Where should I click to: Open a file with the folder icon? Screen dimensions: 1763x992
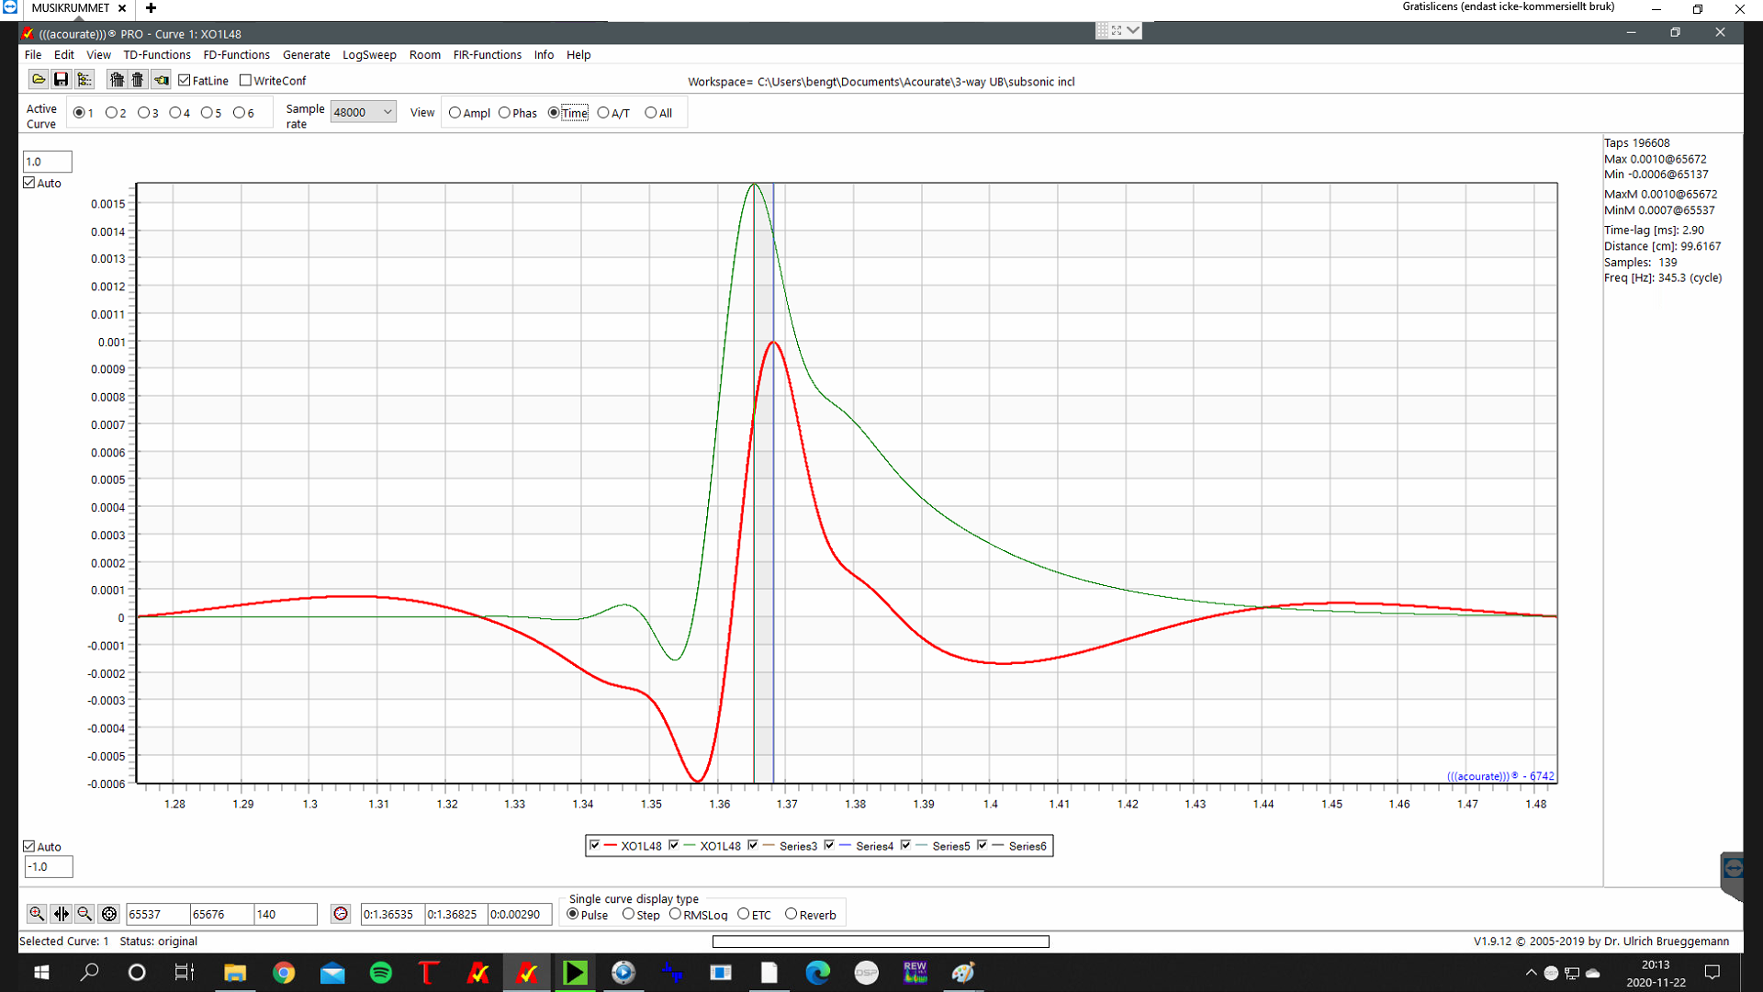pyautogui.click(x=39, y=80)
